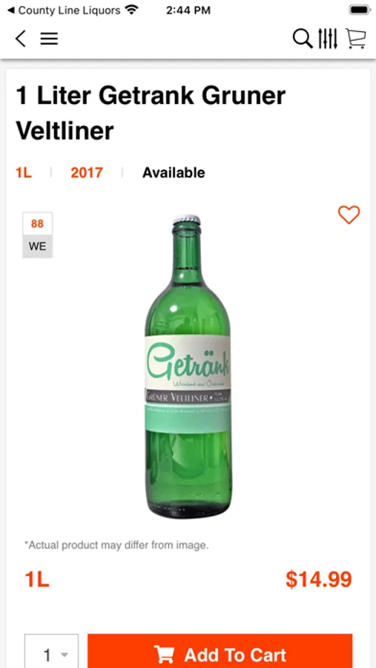Tap the Available status text
The height and width of the screenshot is (668, 376).
[174, 172]
